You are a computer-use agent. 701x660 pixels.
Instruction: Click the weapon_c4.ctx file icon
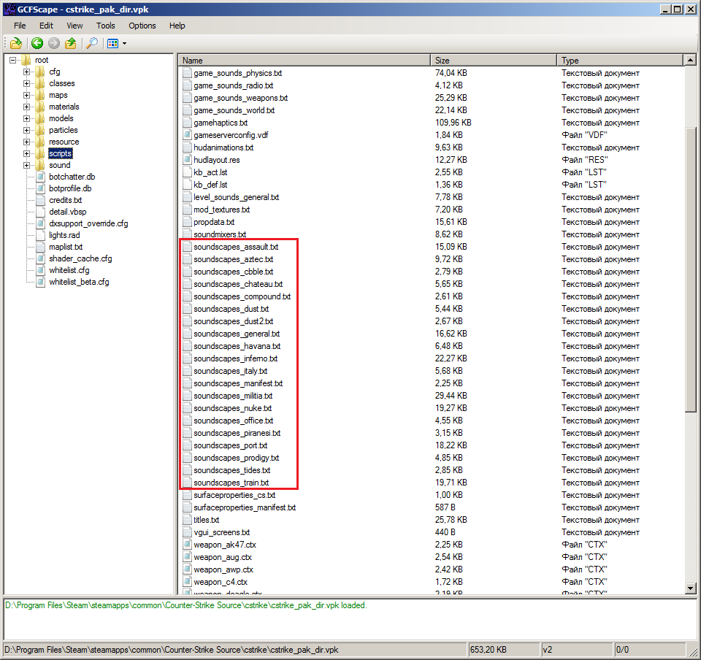coord(188,582)
